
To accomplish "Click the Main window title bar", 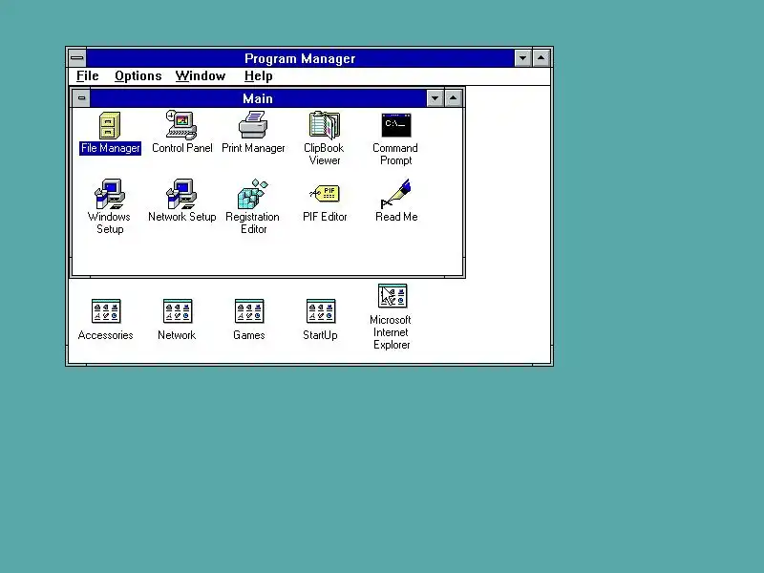I will tap(258, 98).
